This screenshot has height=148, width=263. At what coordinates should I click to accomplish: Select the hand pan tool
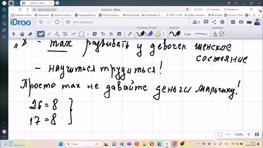(22, 34)
